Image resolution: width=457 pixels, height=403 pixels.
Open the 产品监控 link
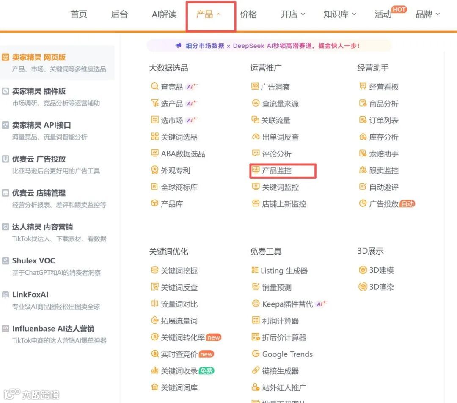pyautogui.click(x=277, y=170)
